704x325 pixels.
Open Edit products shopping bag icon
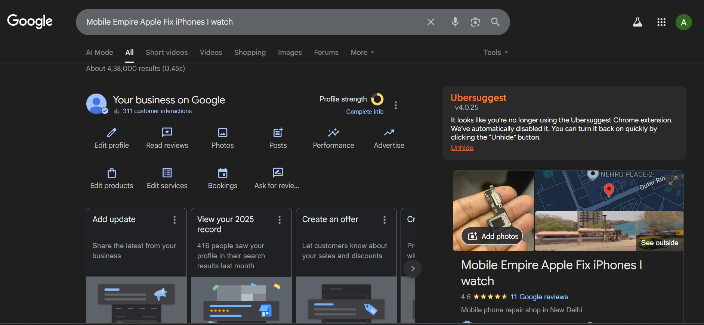[111, 173]
